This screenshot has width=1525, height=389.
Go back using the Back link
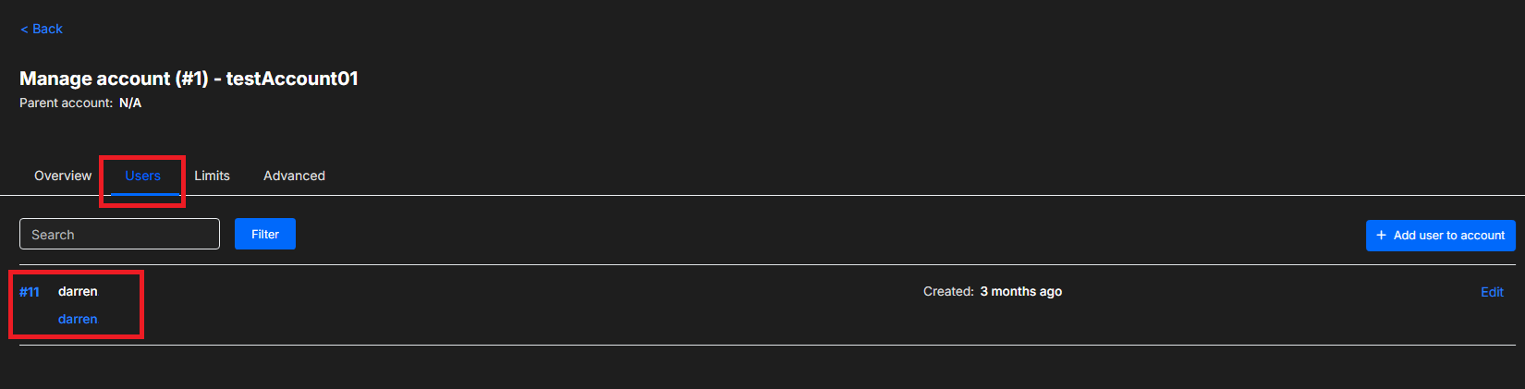tap(43, 29)
